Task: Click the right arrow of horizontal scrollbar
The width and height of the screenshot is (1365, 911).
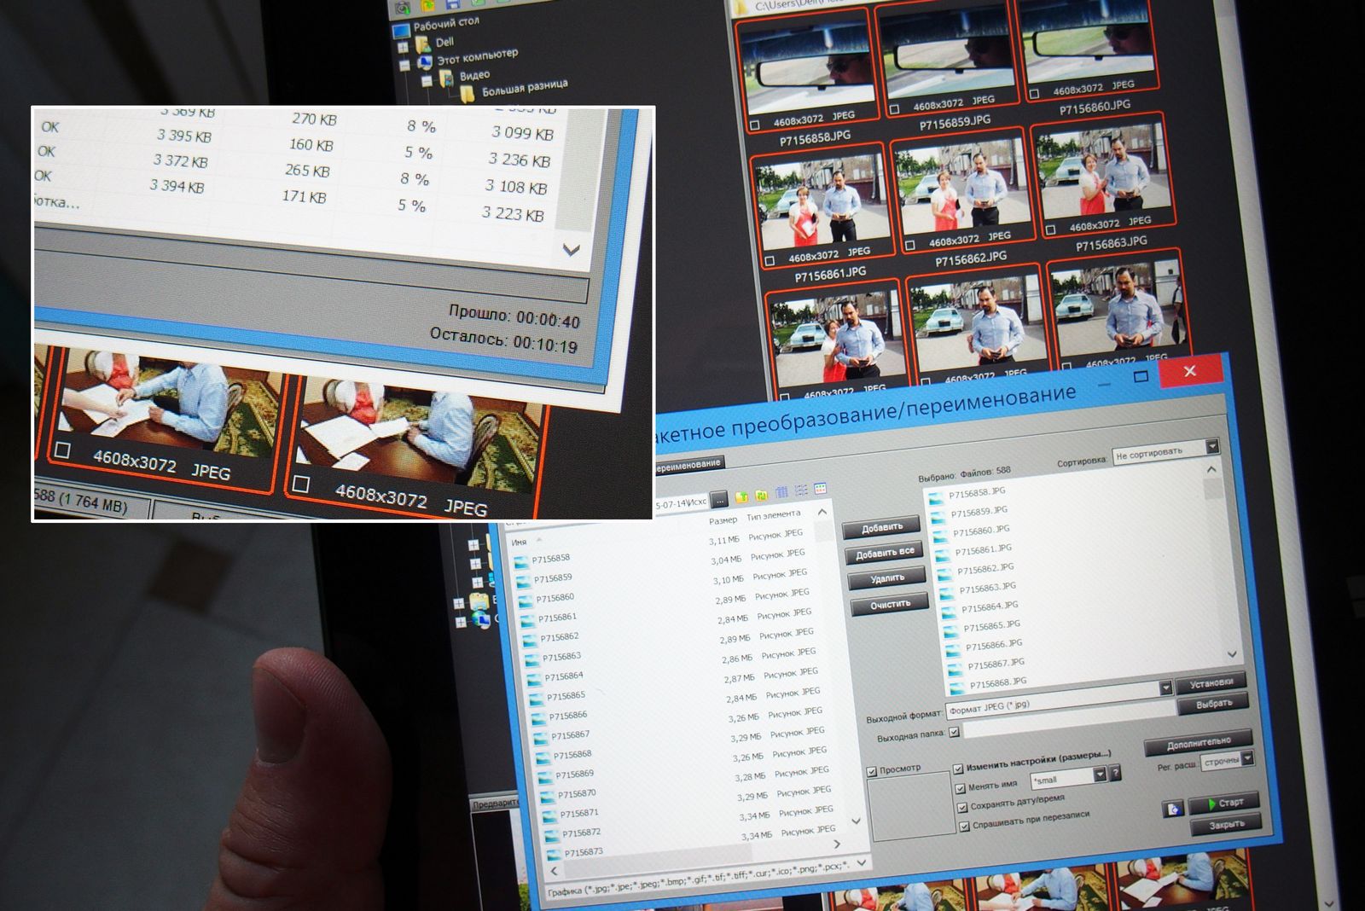Action: click(x=837, y=844)
